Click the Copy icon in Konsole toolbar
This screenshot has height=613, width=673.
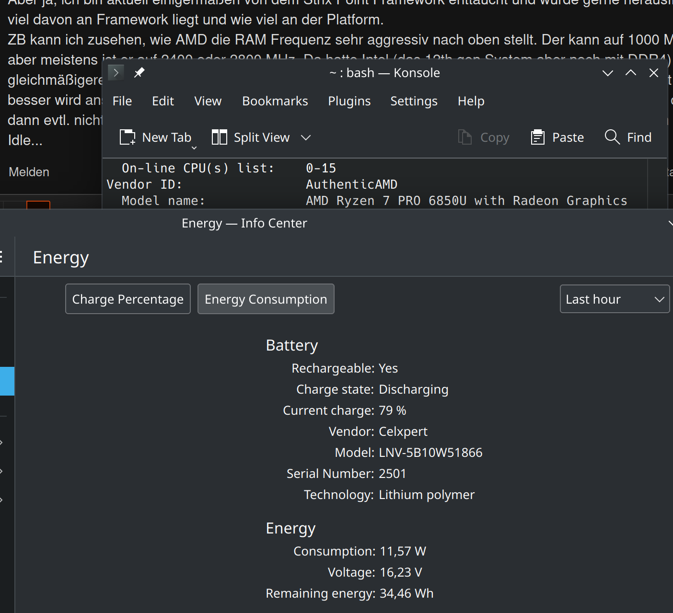pos(464,137)
